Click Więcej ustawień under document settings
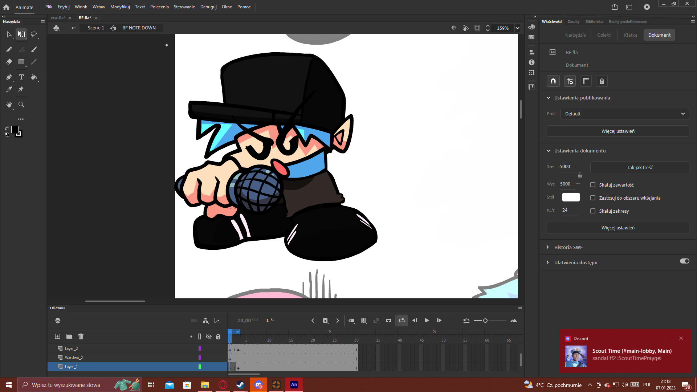Image resolution: width=697 pixels, height=392 pixels. (618, 228)
